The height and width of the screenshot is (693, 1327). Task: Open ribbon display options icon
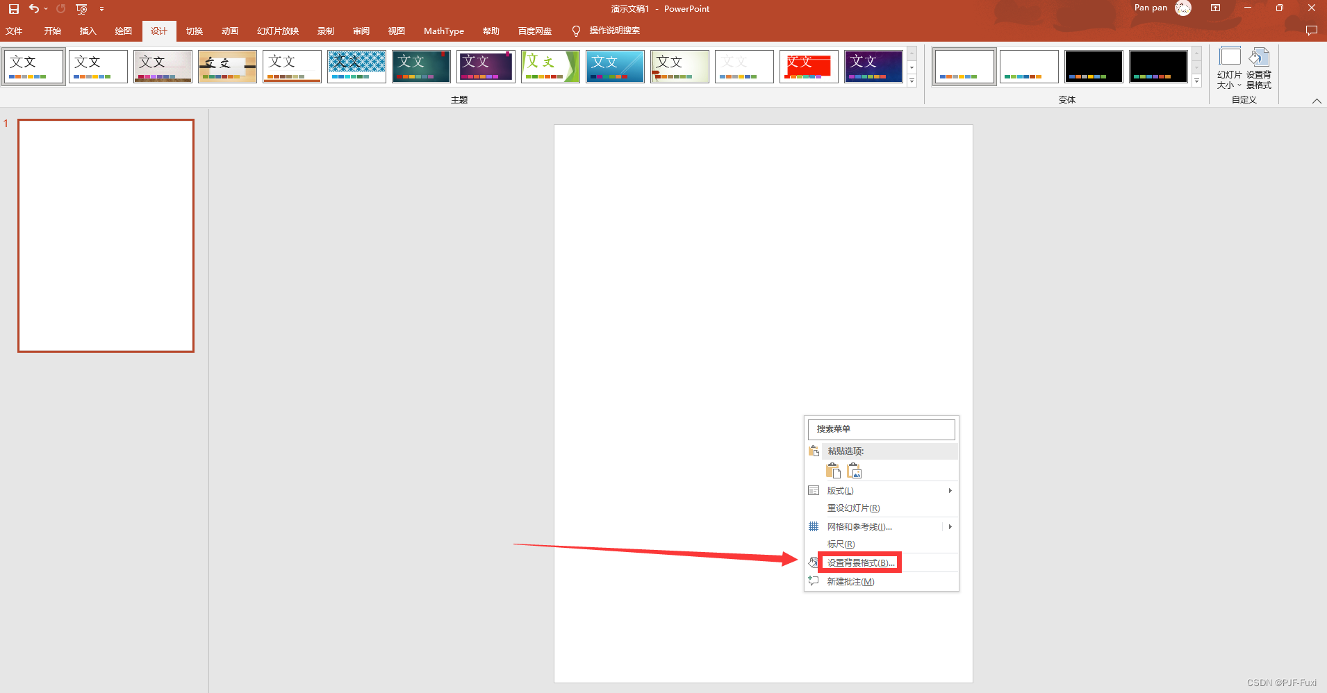[1215, 8]
